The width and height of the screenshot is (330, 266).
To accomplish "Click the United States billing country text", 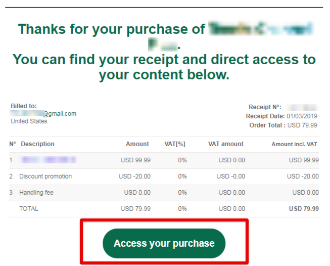I will click(29, 121).
